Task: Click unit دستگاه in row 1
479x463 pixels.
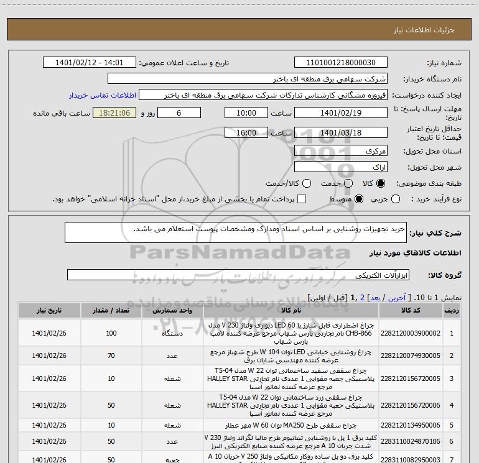Action: 172,333
